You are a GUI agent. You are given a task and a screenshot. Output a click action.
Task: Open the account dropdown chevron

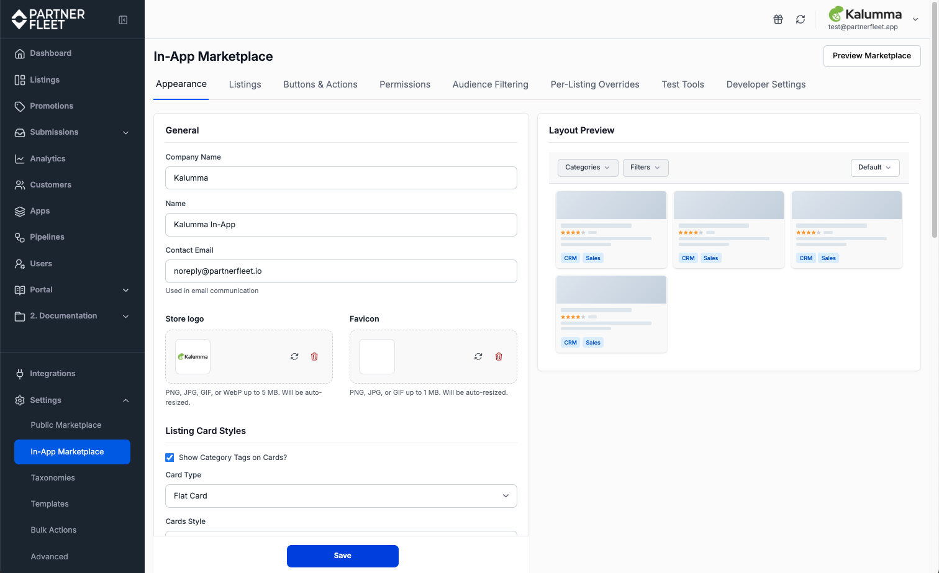(x=915, y=19)
